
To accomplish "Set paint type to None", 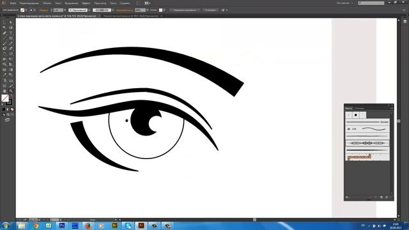I will [x=12, y=109].
